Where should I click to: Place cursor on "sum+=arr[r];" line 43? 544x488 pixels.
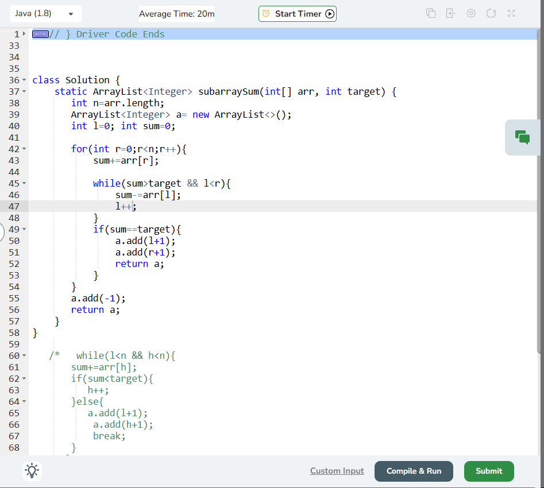[x=126, y=161]
